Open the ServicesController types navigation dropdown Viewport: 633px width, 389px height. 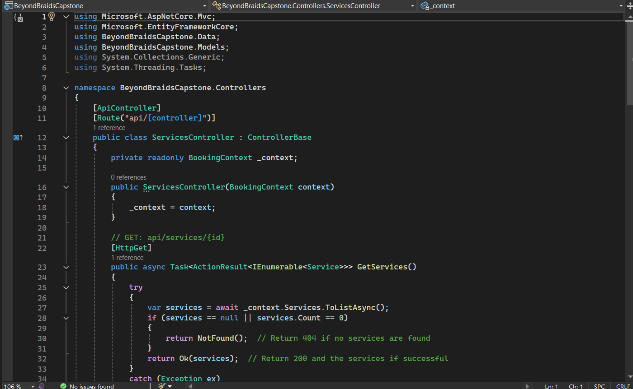(314, 6)
